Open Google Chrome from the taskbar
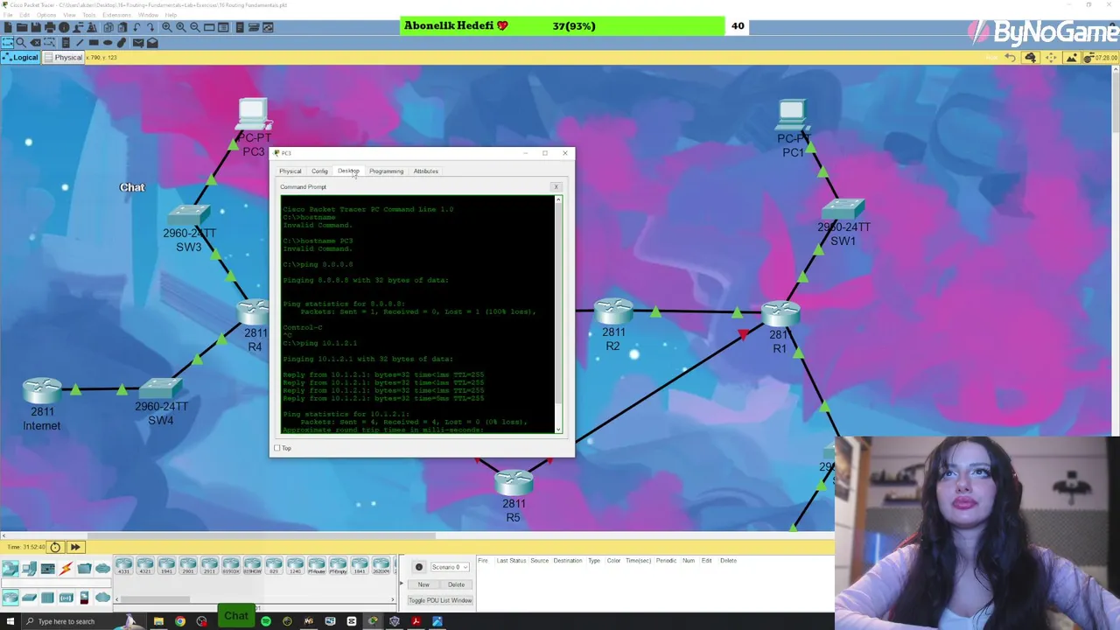This screenshot has height=630, width=1120. tap(180, 621)
